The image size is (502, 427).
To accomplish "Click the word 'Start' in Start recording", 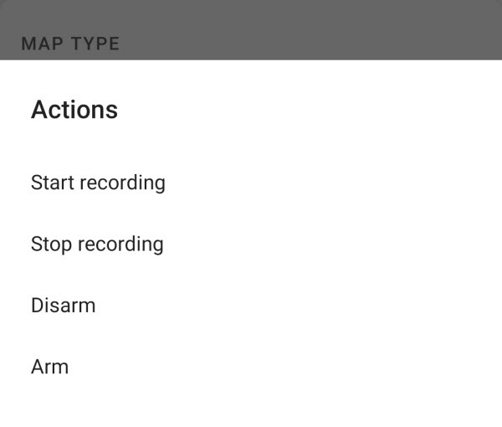I will (50, 183).
